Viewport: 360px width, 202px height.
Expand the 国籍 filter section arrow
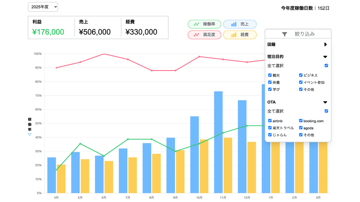[x=325, y=45]
